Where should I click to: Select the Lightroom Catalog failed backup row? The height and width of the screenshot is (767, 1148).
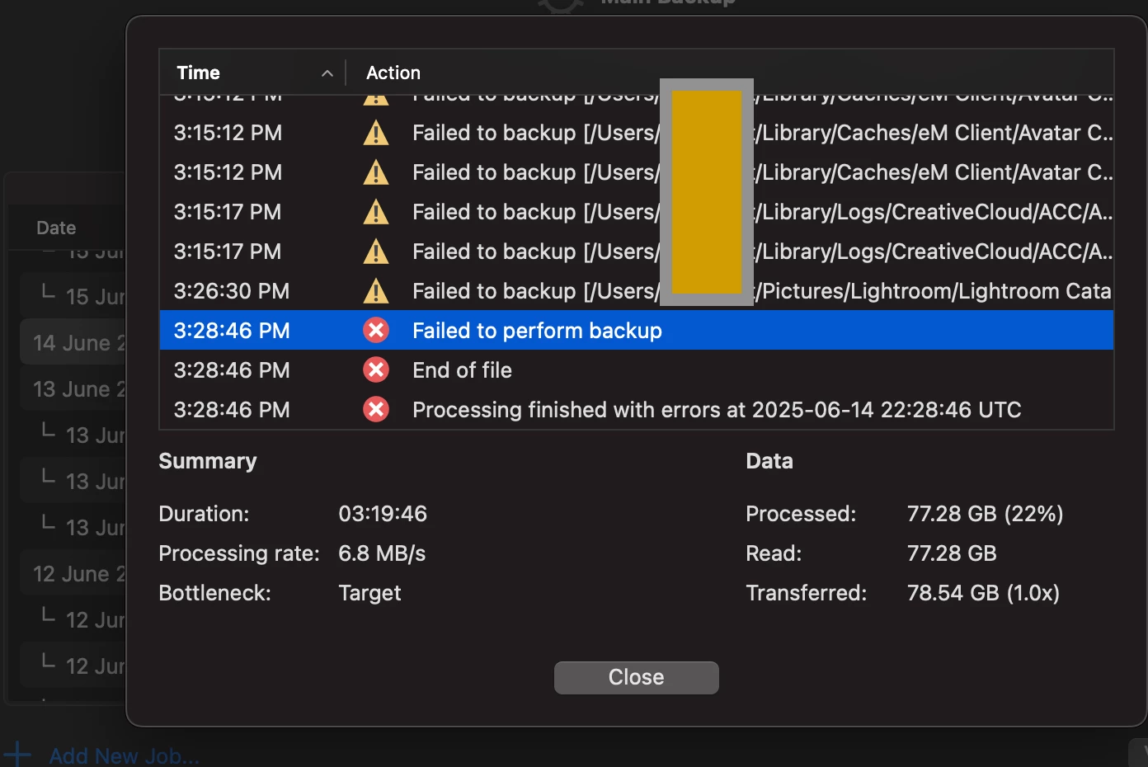click(636, 291)
